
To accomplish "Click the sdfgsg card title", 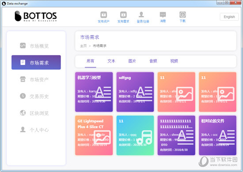I will 125,78.
